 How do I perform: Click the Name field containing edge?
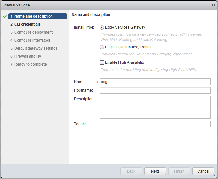(155, 82)
